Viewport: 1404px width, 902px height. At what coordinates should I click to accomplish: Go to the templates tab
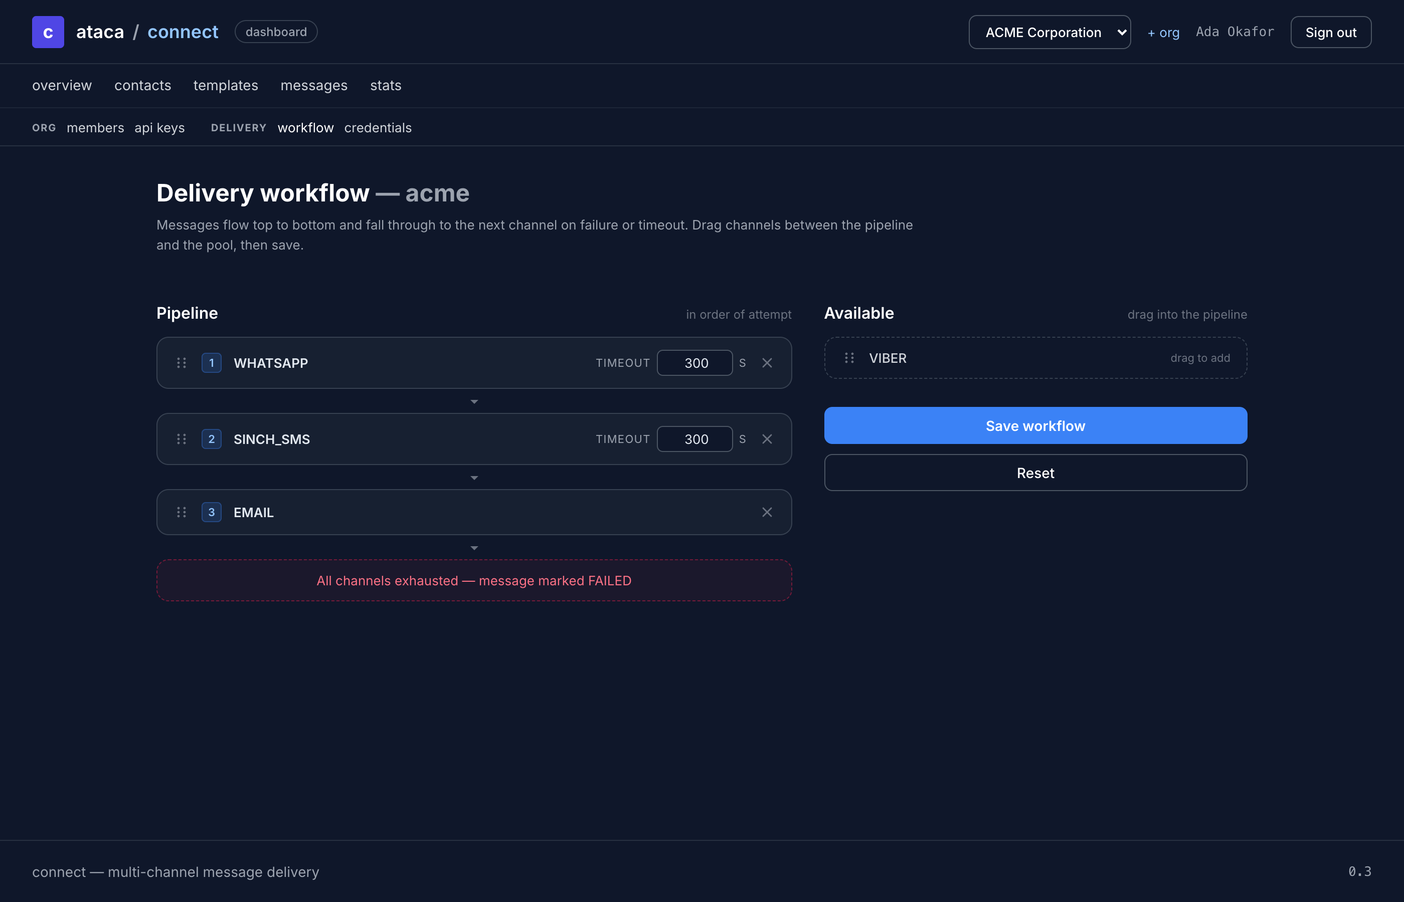pyautogui.click(x=226, y=86)
